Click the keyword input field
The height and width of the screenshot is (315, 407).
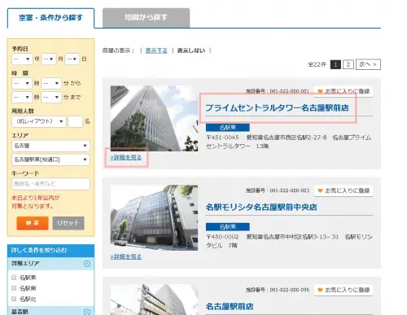tap(50, 184)
